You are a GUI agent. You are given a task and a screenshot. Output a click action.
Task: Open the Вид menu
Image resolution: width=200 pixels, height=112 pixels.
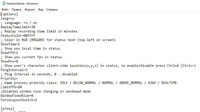pyautogui.click(x=41, y=9)
